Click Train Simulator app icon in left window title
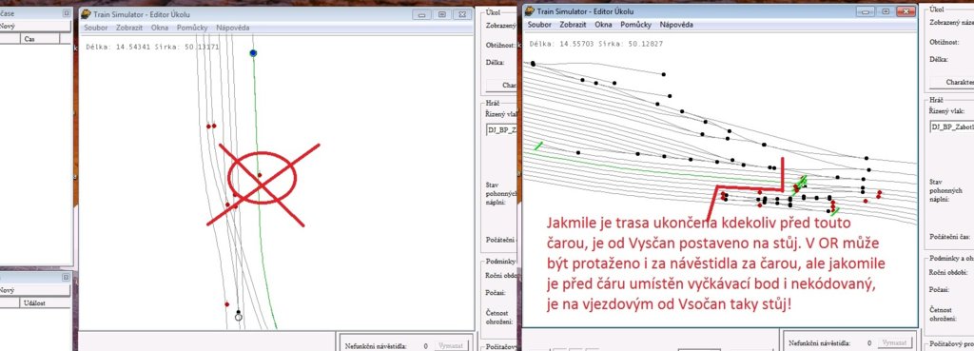The height and width of the screenshot is (351, 974). point(86,14)
